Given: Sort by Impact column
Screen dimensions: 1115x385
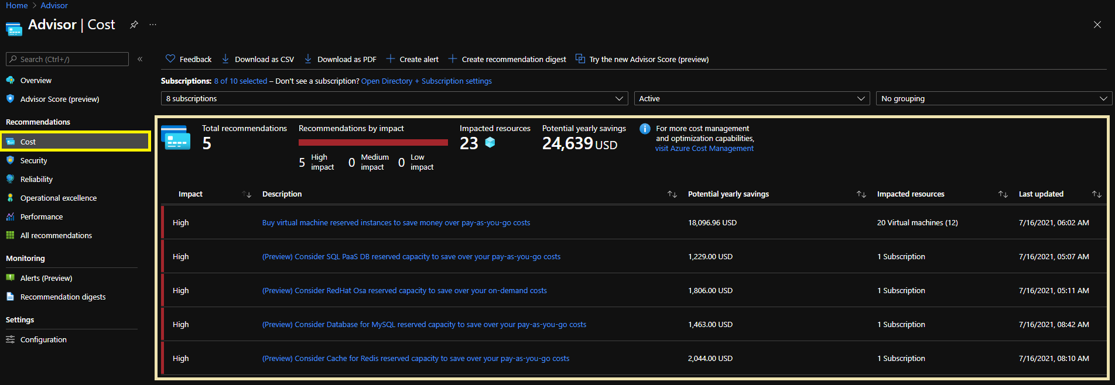Looking at the screenshot, I should pos(247,194).
